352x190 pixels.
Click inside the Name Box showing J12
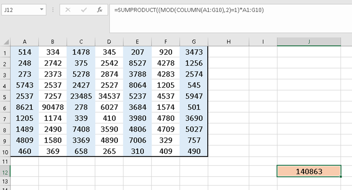20,10
